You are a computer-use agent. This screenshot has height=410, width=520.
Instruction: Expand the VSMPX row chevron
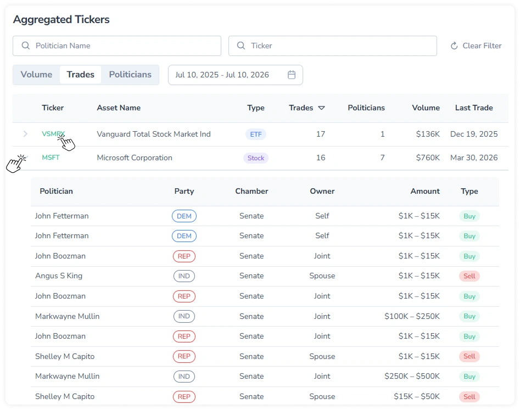pyautogui.click(x=26, y=134)
